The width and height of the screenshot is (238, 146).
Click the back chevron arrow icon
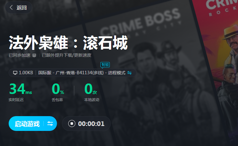click(x=11, y=7)
